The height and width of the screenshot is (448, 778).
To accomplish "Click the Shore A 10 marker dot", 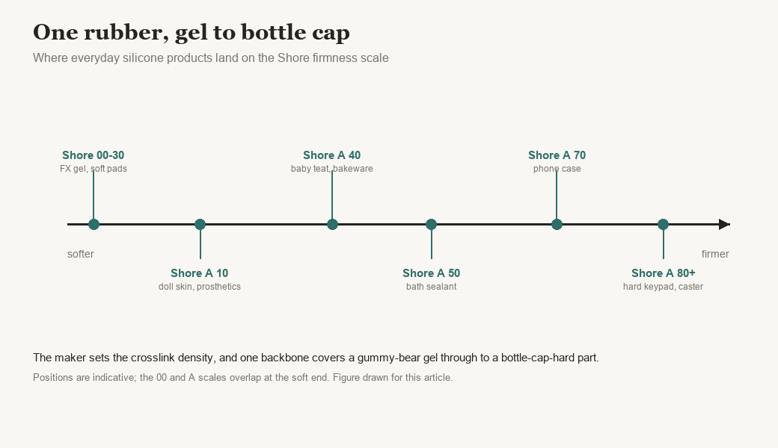I will (x=200, y=224).
